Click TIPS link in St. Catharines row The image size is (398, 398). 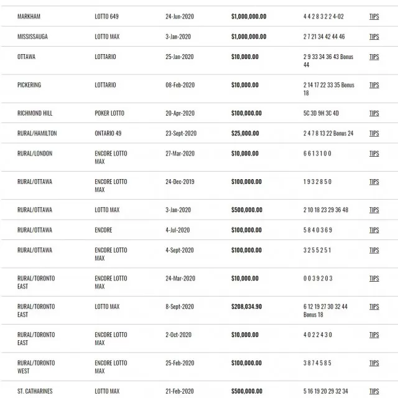[374, 391]
